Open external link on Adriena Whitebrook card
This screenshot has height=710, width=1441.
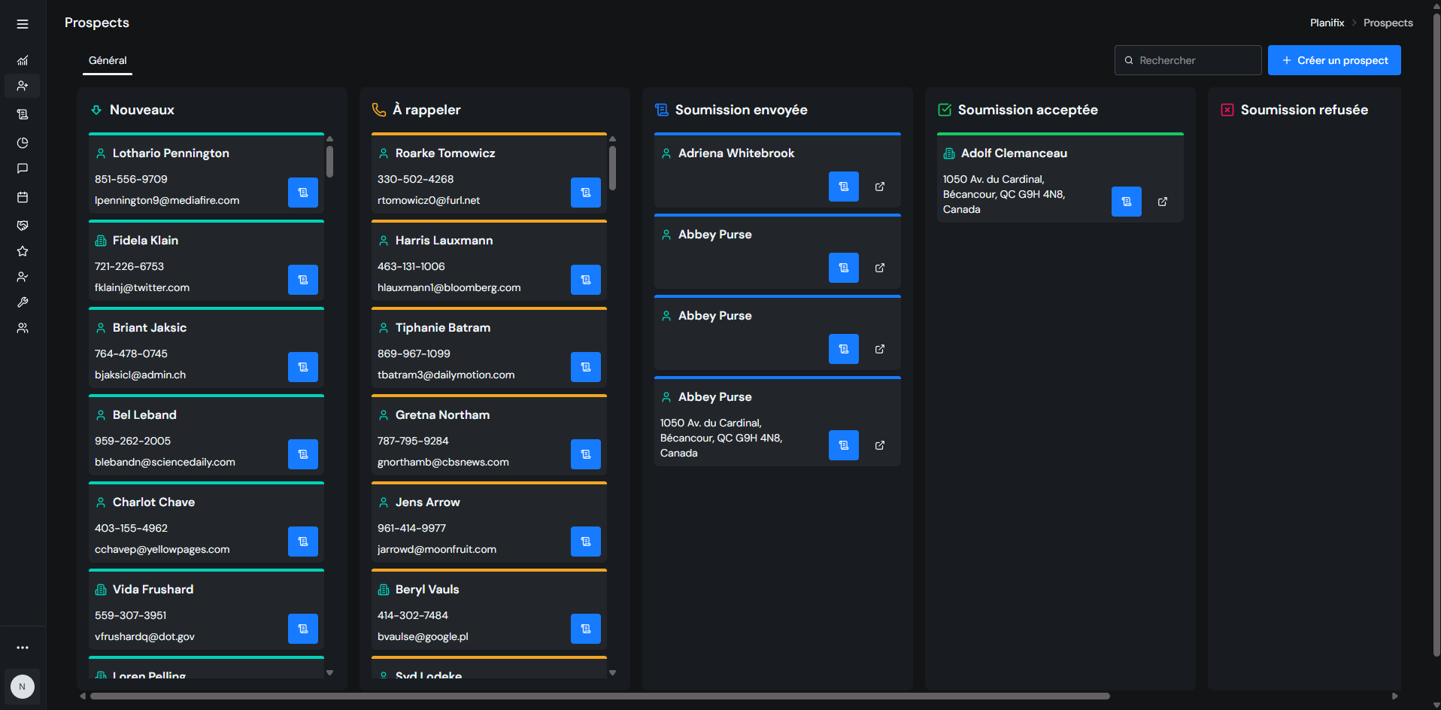[x=880, y=187]
